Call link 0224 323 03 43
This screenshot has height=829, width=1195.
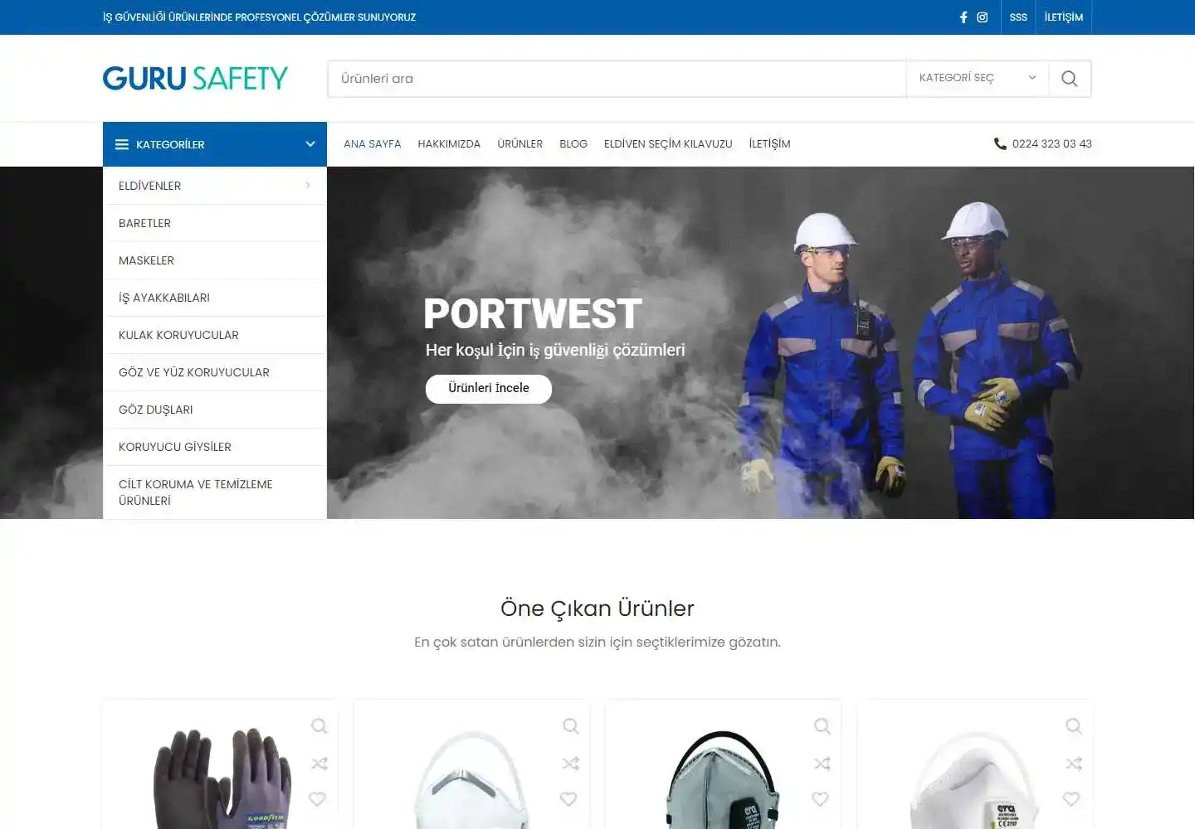click(1051, 144)
